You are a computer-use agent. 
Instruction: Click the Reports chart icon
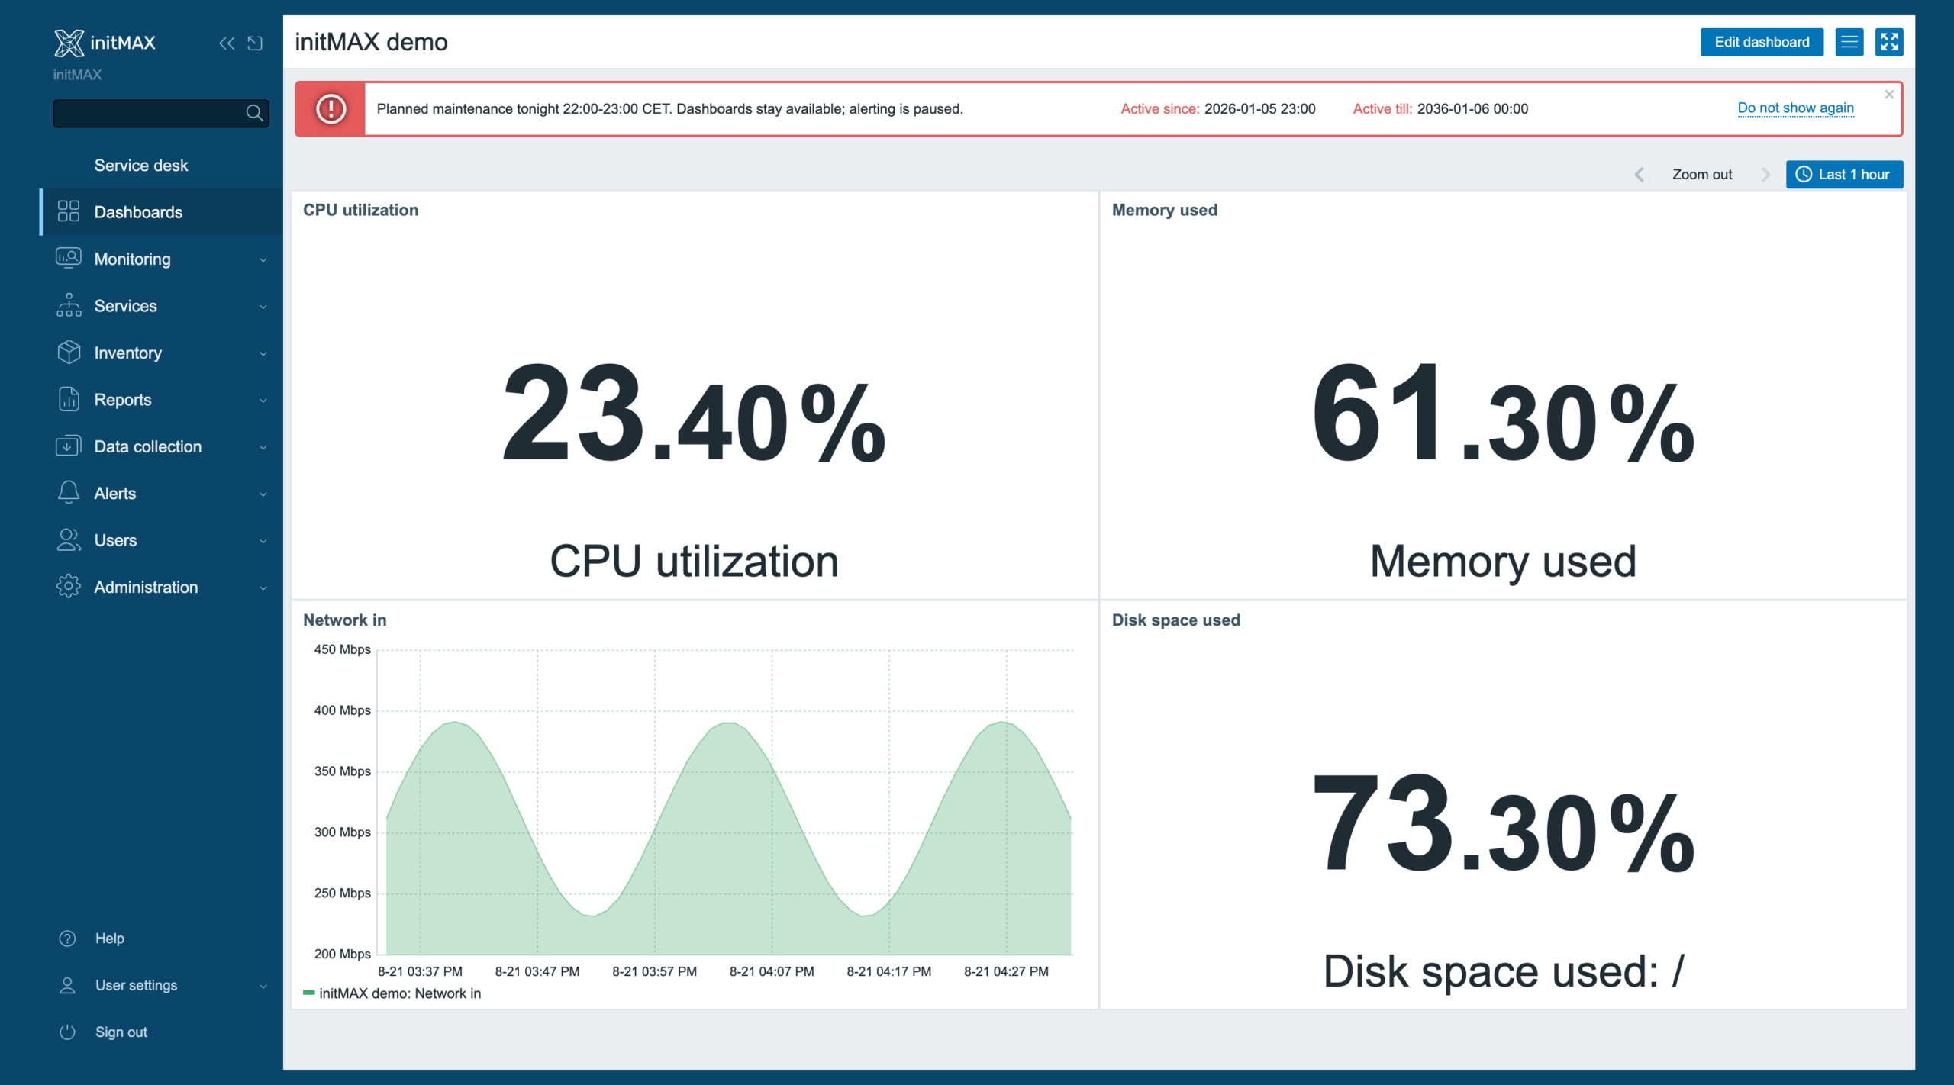tap(68, 399)
